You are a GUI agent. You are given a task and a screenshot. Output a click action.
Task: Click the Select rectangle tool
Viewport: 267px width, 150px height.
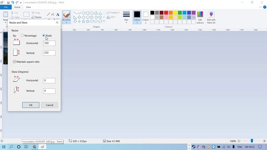tap(26, 14)
